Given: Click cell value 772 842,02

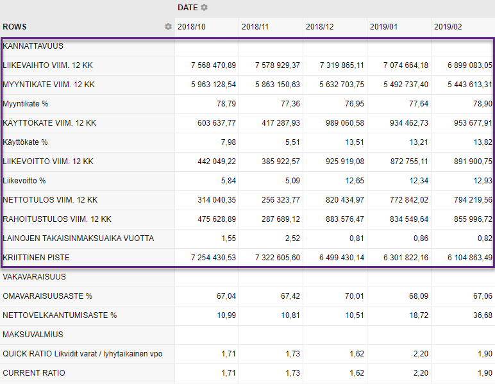Looking at the screenshot, I should pos(409,200).
